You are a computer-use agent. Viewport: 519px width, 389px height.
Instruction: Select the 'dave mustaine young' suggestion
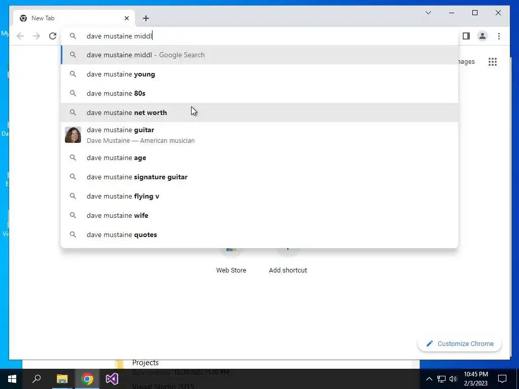[x=260, y=74]
